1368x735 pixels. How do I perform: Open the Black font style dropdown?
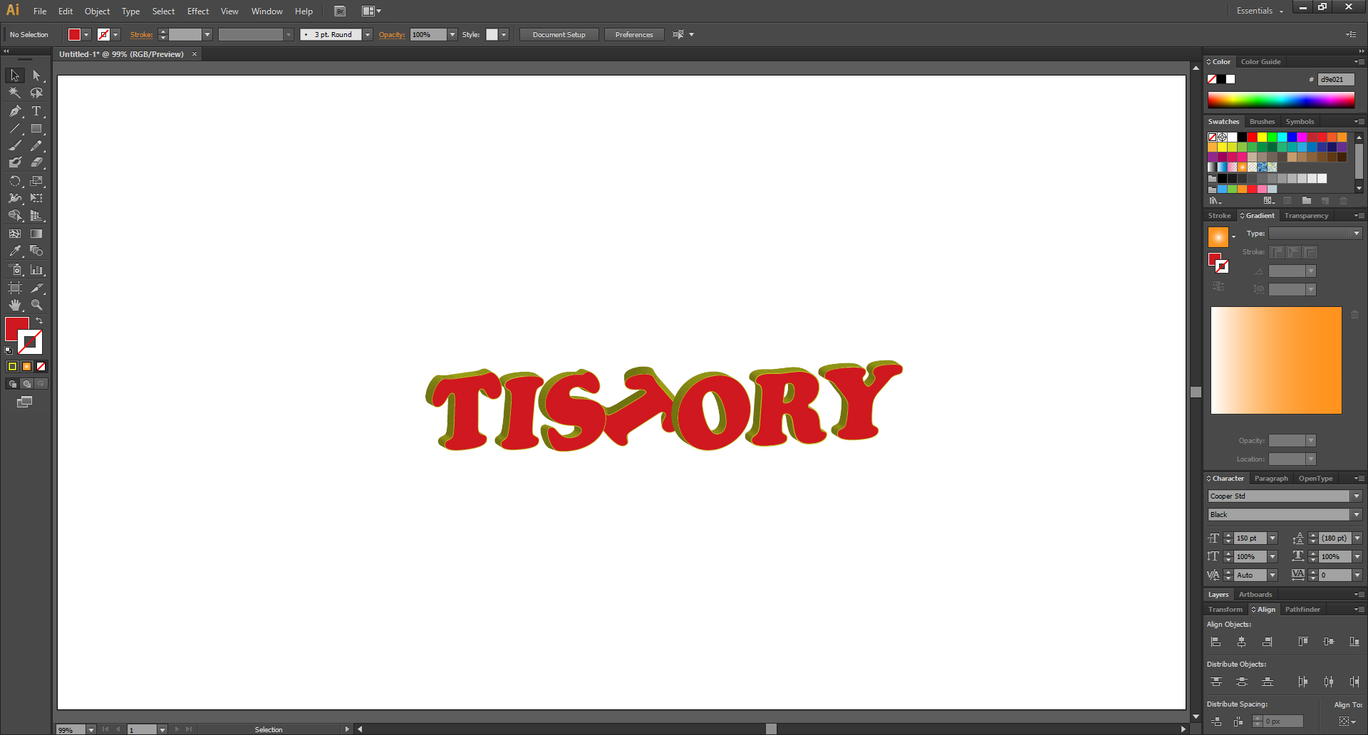(1356, 515)
